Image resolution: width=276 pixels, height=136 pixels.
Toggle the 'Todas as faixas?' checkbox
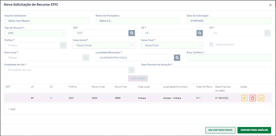(x=211, y=44)
